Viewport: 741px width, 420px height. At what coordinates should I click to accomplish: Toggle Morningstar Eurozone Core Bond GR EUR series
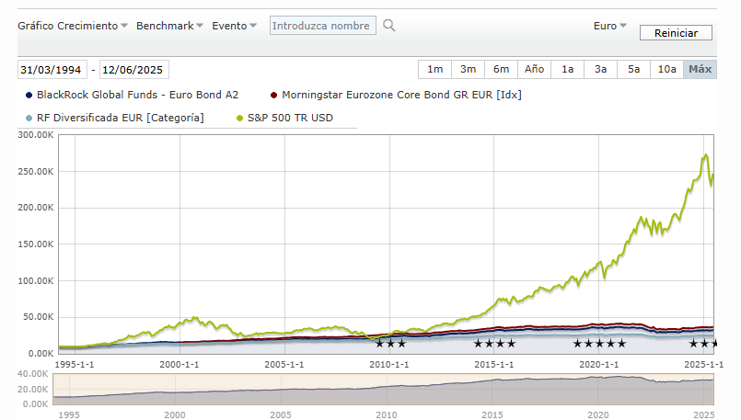click(x=401, y=95)
